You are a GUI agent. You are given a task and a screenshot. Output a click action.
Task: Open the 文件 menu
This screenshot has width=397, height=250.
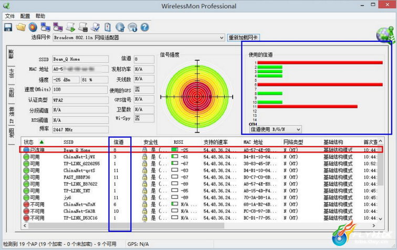[x=10, y=16]
